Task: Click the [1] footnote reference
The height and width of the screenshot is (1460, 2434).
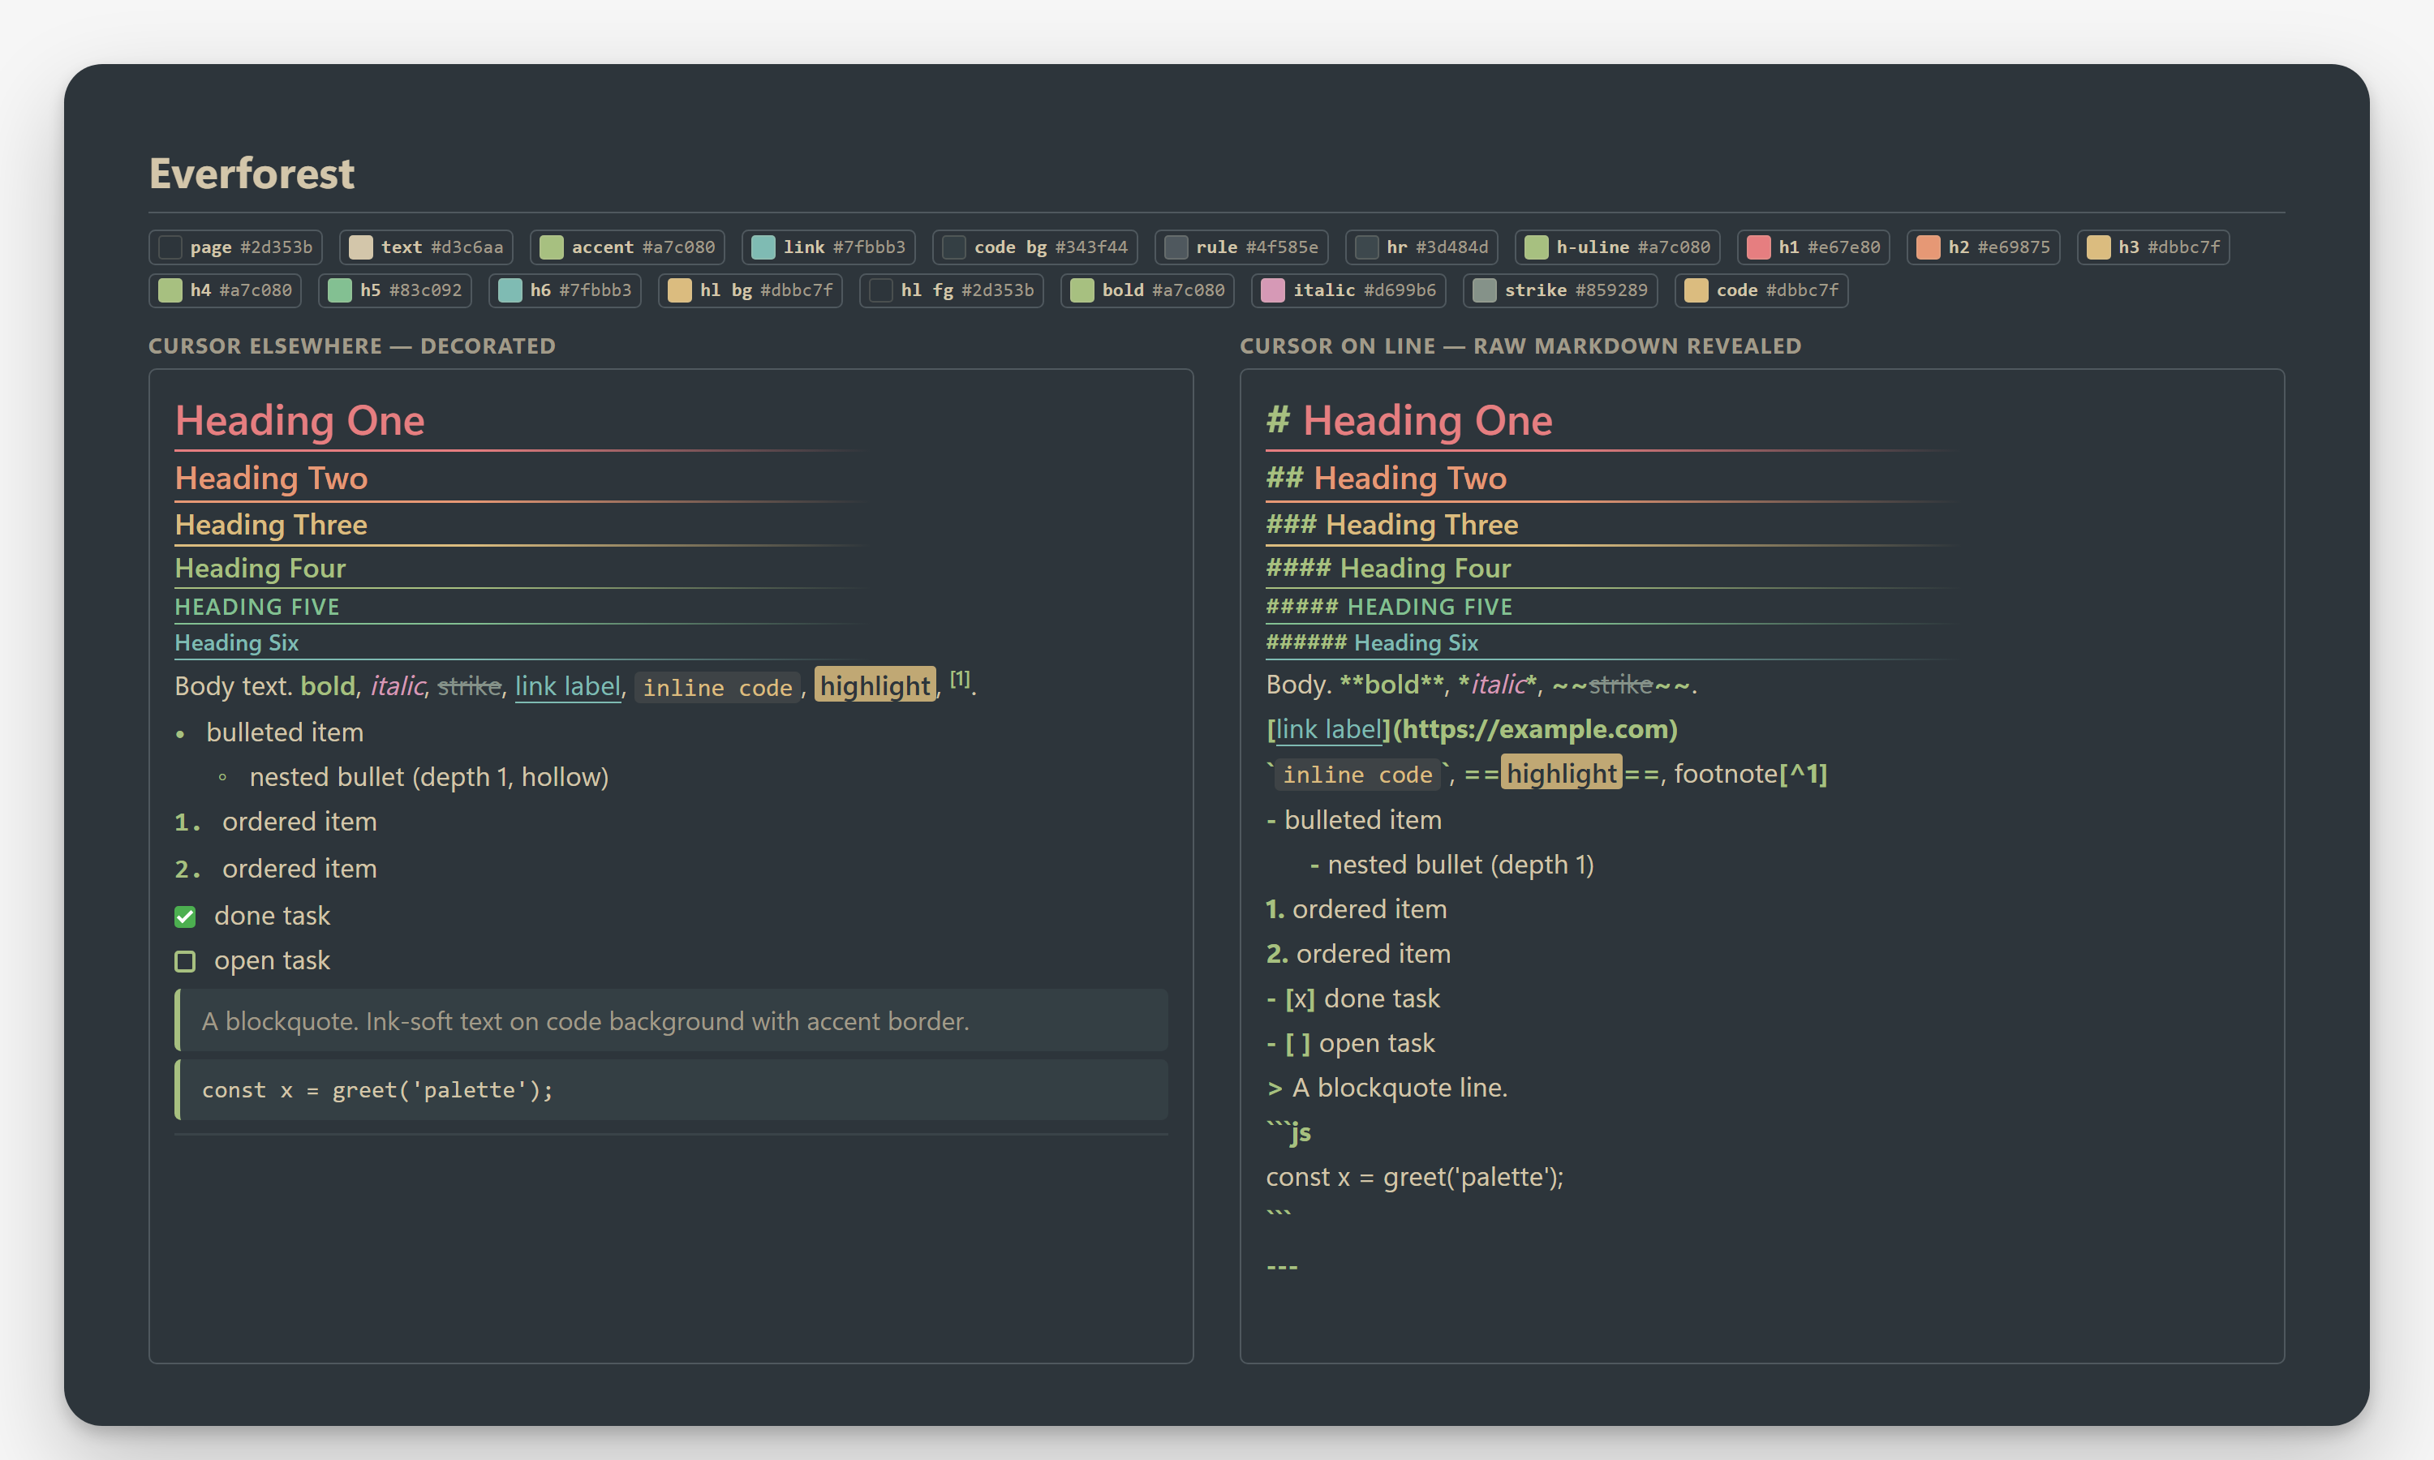Action: (x=961, y=679)
